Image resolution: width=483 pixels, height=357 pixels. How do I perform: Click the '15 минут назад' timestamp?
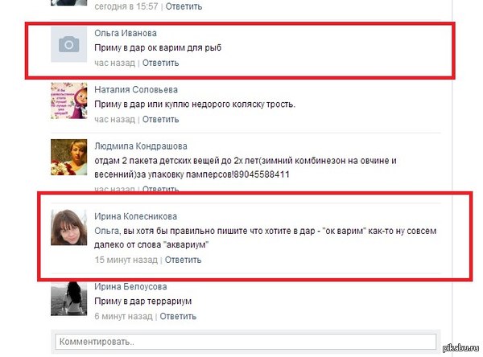126,260
